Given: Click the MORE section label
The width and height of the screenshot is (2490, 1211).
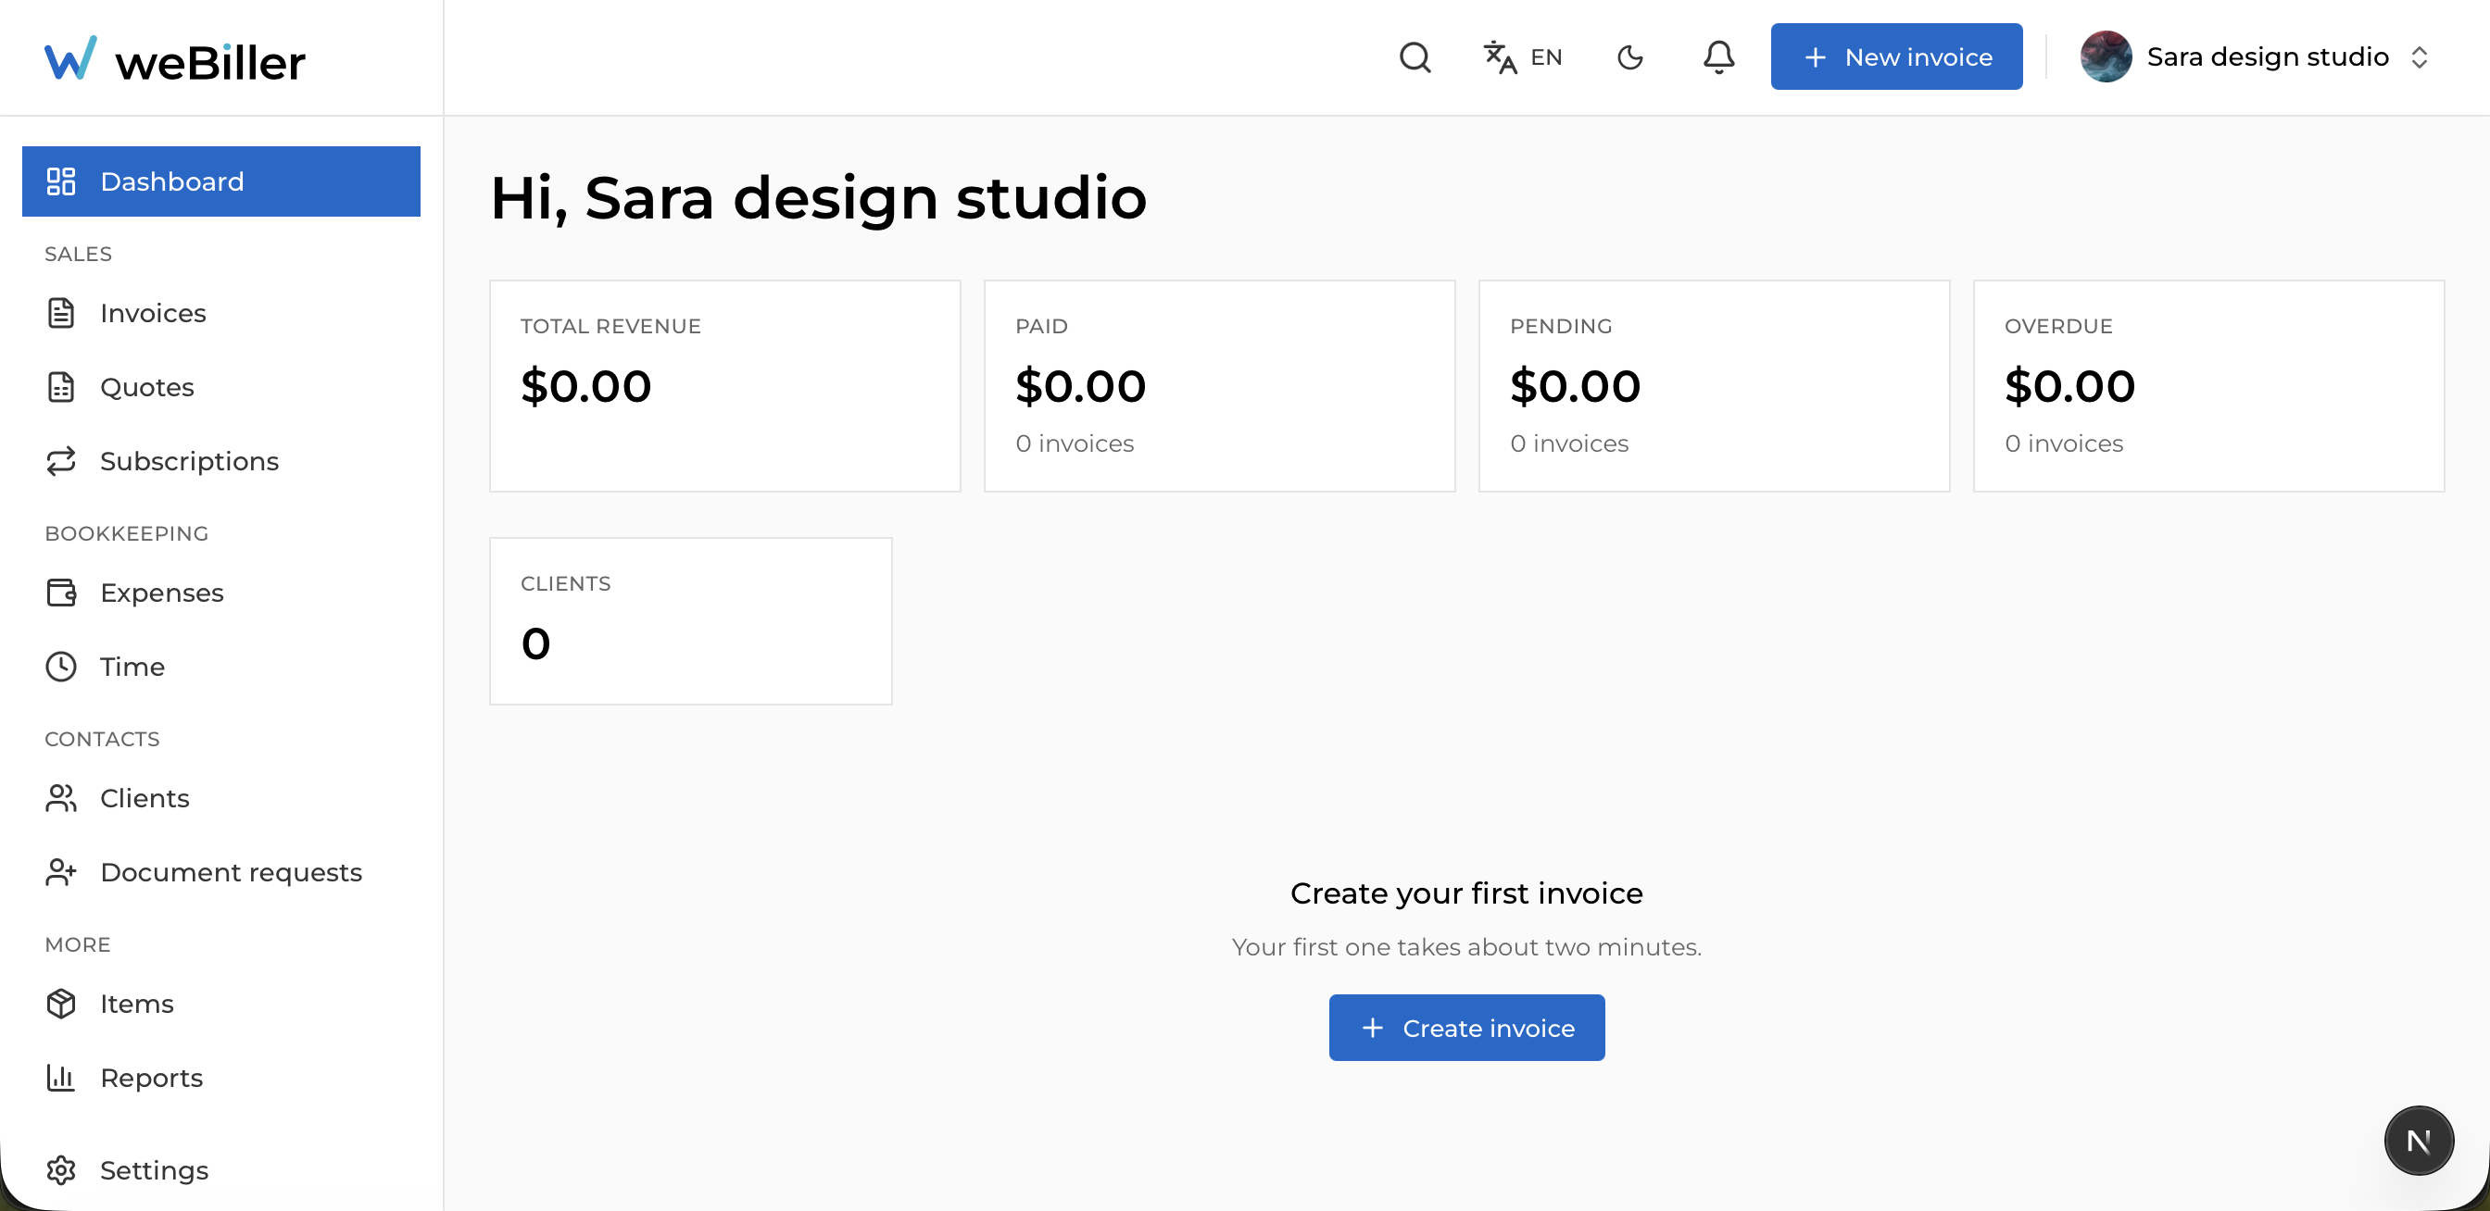Looking at the screenshot, I should click(x=77, y=945).
